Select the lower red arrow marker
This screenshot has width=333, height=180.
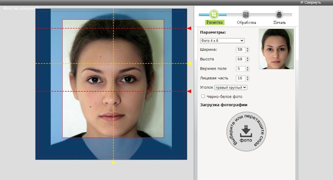tap(189, 91)
